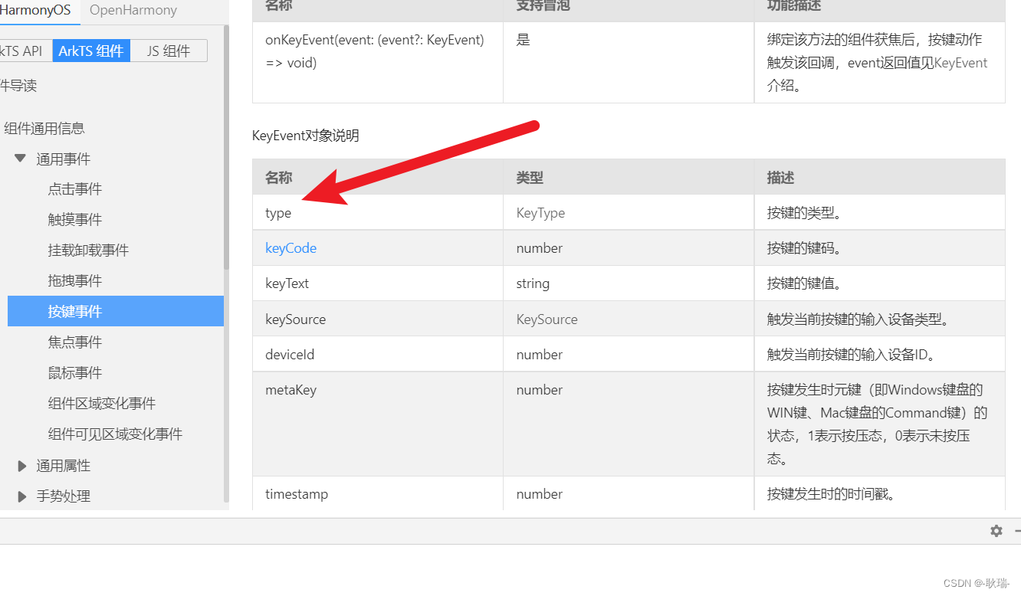This screenshot has height=596, width=1021.
Task: Expand the 手势处理 tree node
Action: point(22,496)
